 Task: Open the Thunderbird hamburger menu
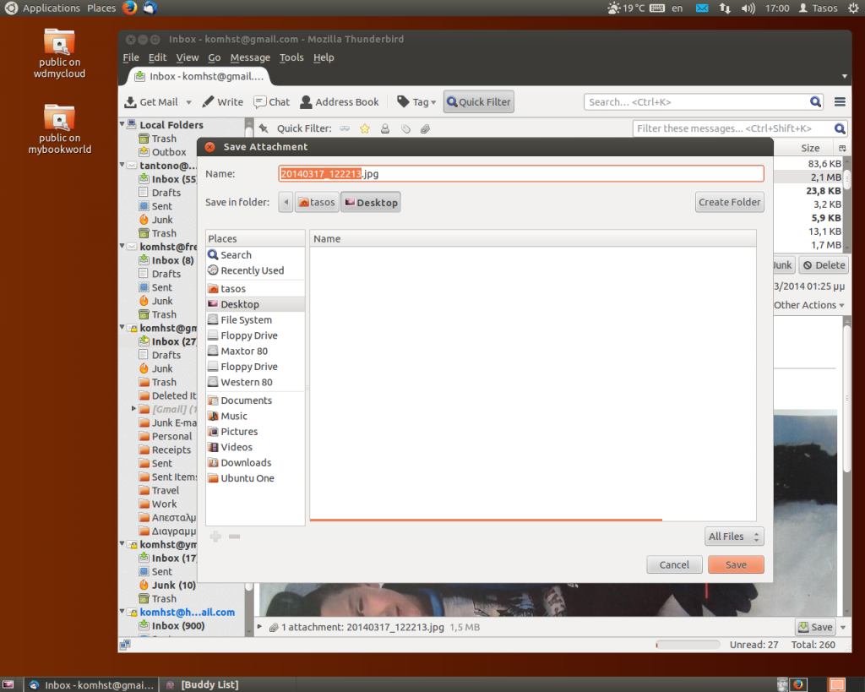[840, 102]
